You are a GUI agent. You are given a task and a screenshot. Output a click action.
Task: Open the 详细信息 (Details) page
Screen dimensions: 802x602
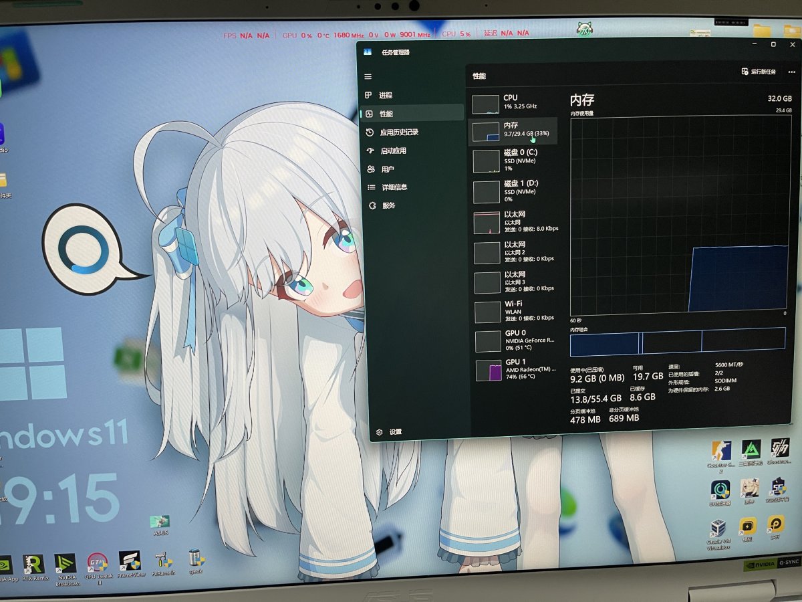click(394, 187)
